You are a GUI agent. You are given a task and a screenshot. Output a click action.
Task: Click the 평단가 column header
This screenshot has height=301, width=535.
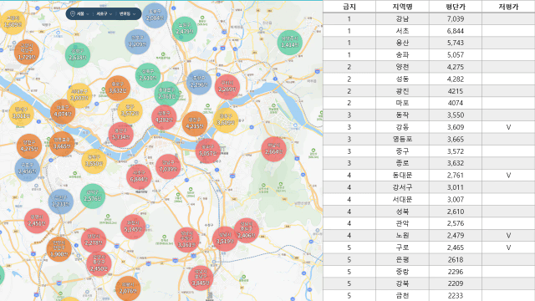(x=455, y=7)
